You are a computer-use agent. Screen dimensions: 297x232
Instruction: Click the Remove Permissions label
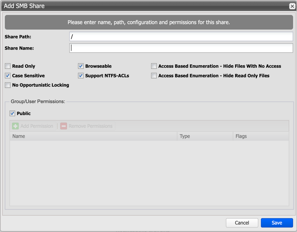[x=90, y=126]
